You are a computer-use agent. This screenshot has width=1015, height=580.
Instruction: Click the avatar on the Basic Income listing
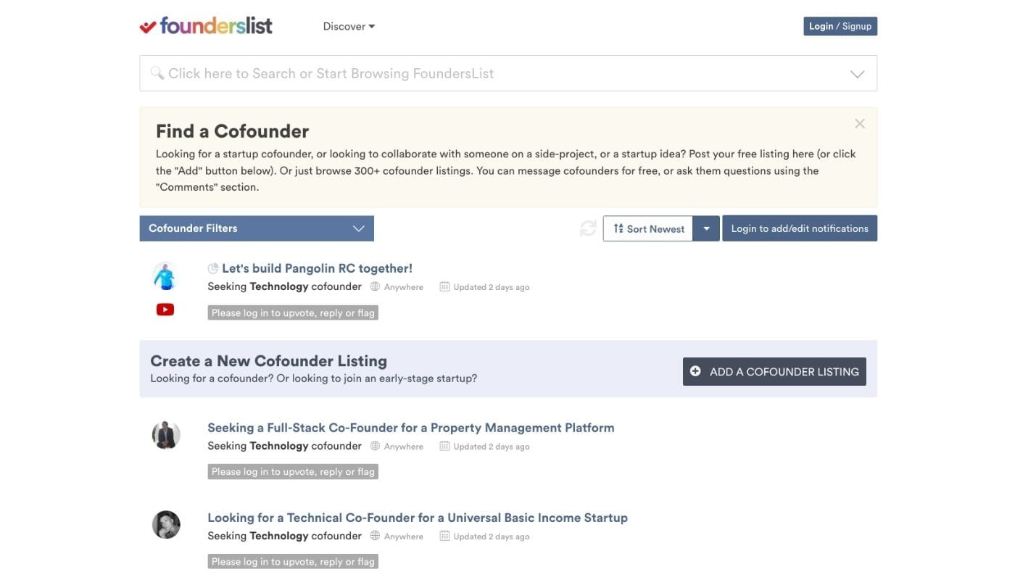pyautogui.click(x=166, y=523)
